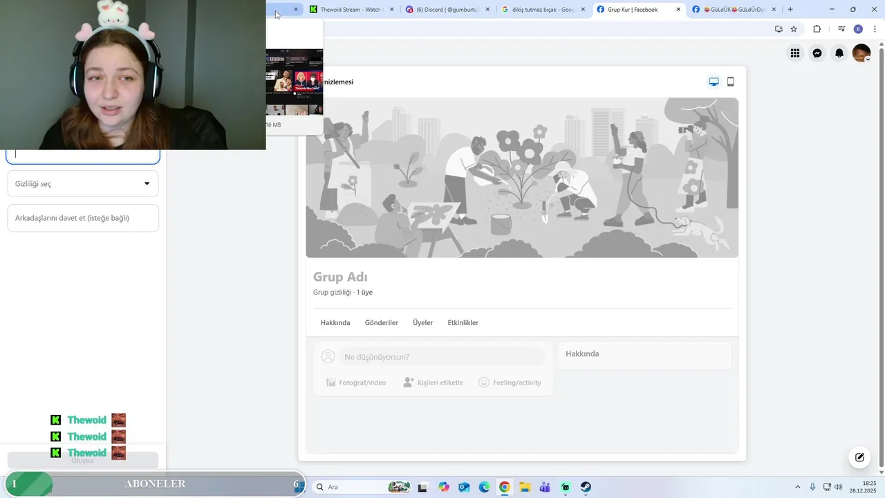Open the 'Gönderiler' tab in preview
Image resolution: width=885 pixels, height=498 pixels.
(x=382, y=323)
